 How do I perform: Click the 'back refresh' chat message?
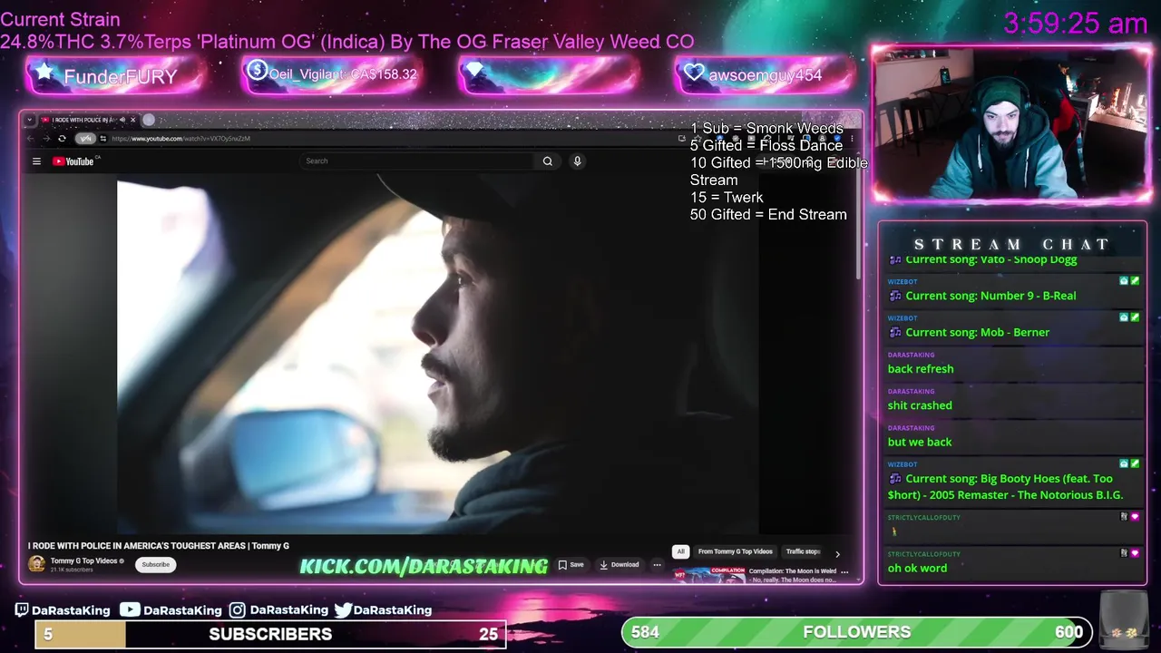click(x=921, y=369)
